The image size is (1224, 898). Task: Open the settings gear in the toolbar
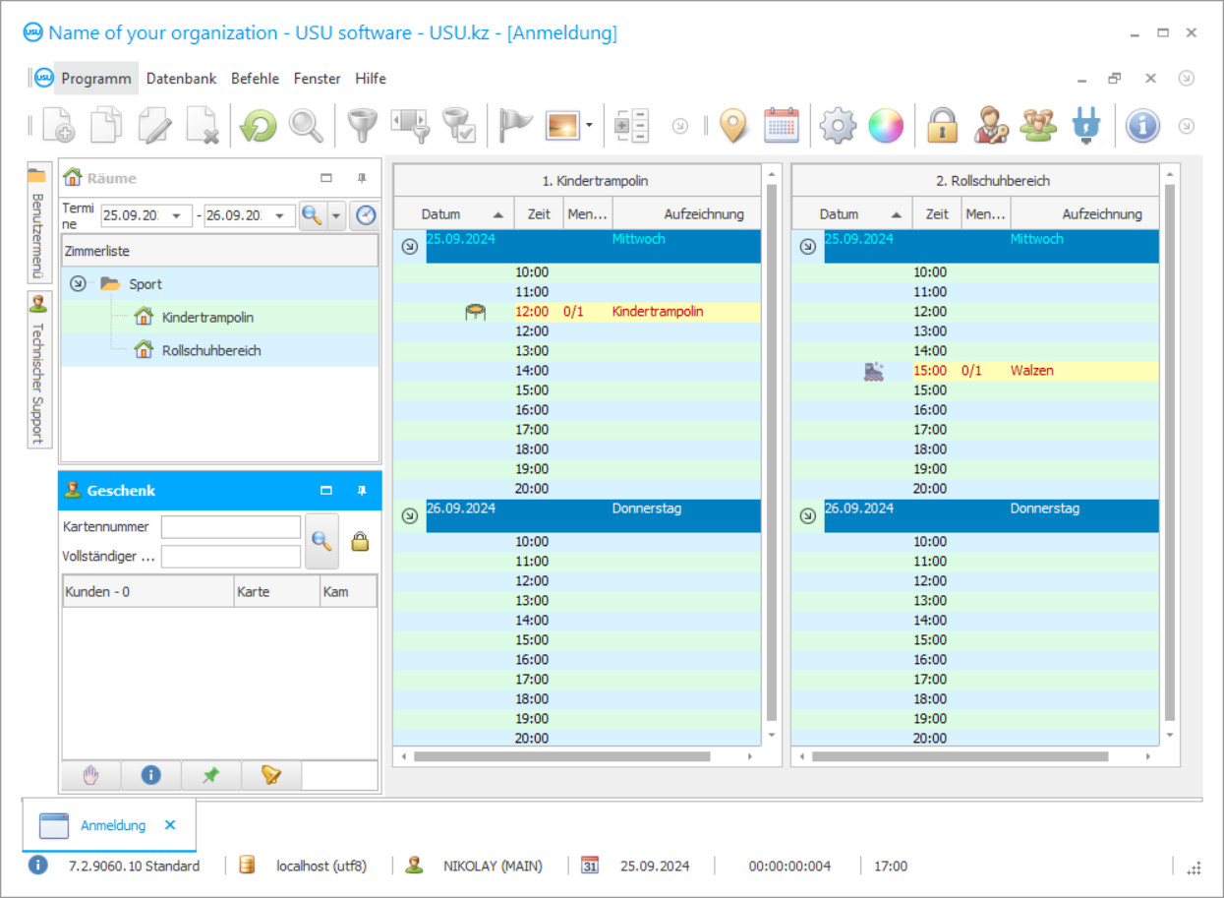(x=838, y=125)
